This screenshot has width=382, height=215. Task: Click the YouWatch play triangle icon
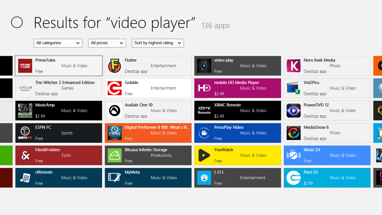point(204,155)
